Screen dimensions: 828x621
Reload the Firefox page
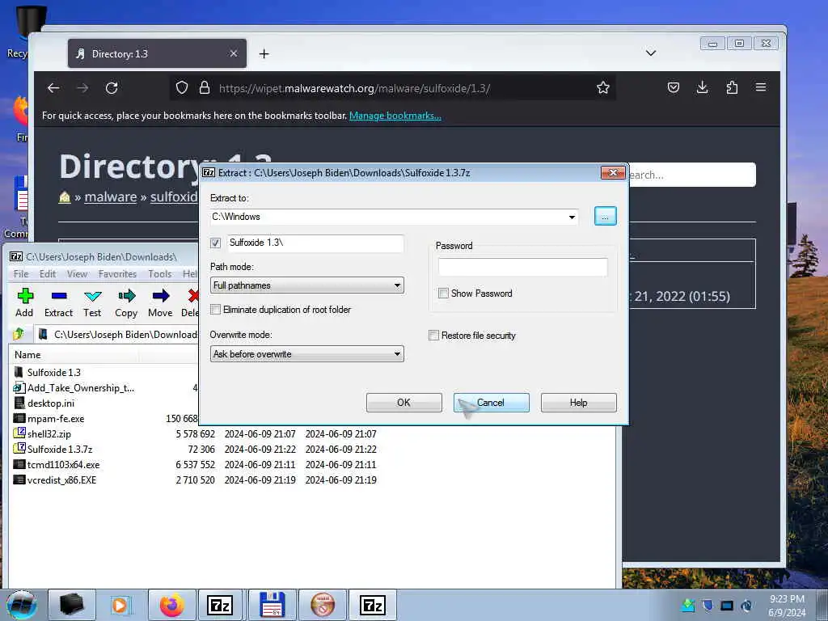pyautogui.click(x=112, y=87)
